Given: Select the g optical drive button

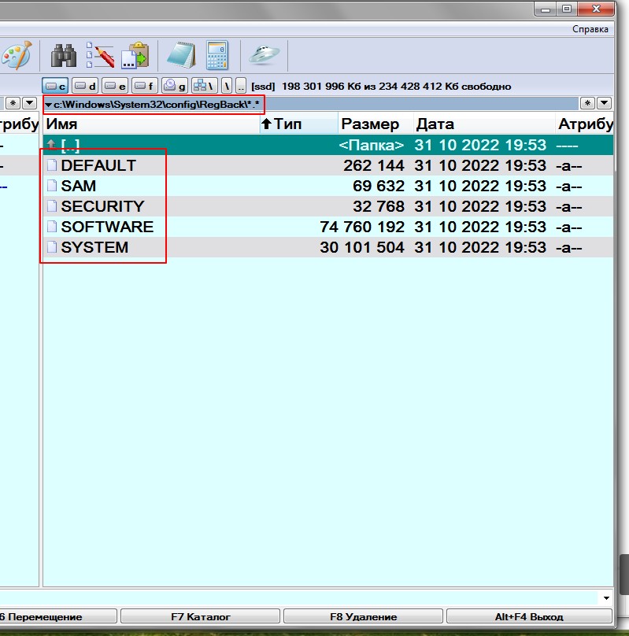Looking at the screenshot, I should click(x=175, y=86).
